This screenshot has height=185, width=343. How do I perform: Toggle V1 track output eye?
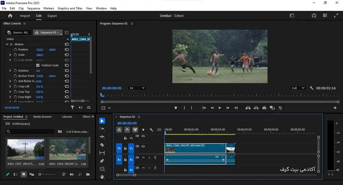coord(143,146)
